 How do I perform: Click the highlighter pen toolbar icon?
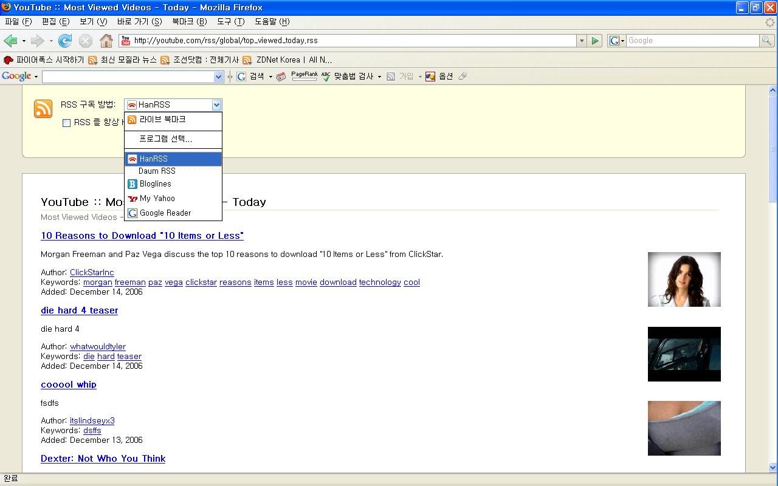(x=463, y=76)
